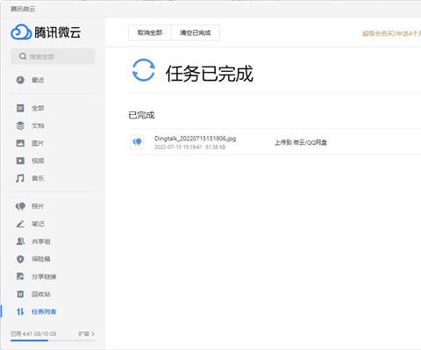The height and width of the screenshot is (350, 421).
Task: Click the 2022-07-15 upload timestamp text
Action: (178, 147)
